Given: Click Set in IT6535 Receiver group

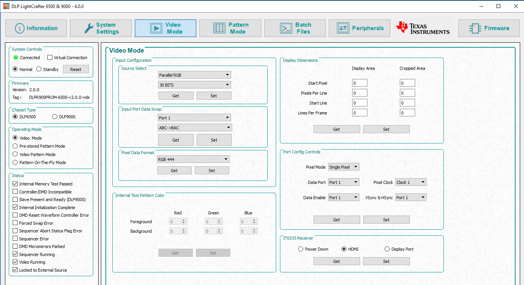Looking at the screenshot, I should click(x=387, y=261).
